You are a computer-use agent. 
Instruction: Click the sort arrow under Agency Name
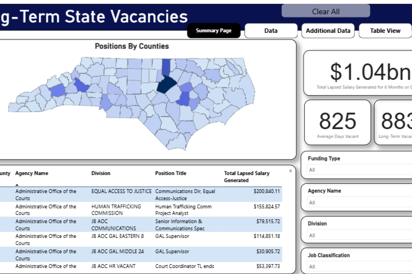tap(17, 184)
